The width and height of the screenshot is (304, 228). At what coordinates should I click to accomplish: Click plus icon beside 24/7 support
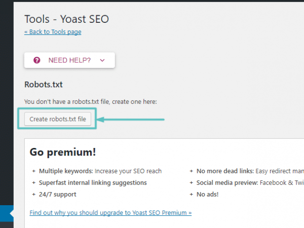[34, 194]
